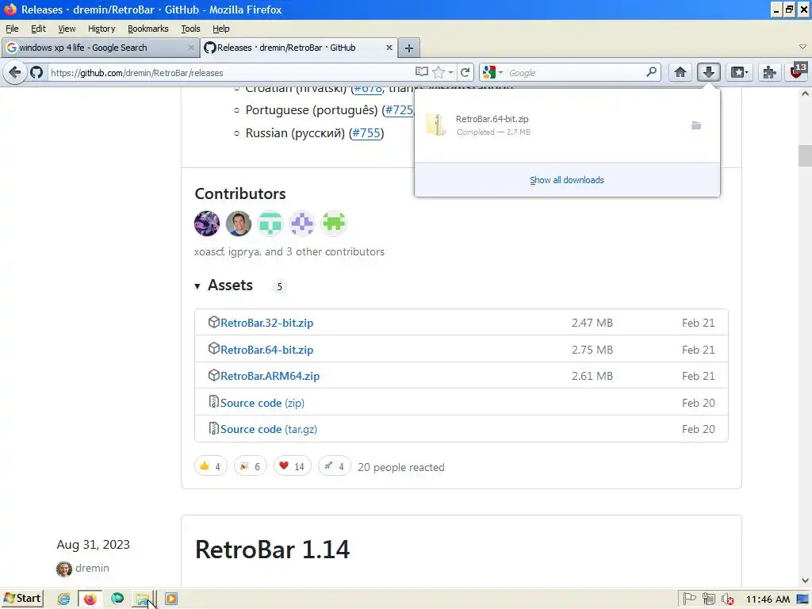Download RetroBar.64-bit.zip asset link
Screen dimensions: 812x609
266,350
